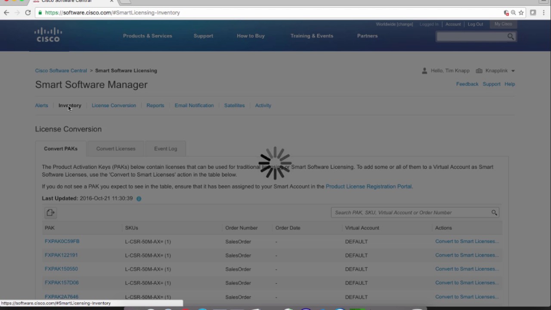Switch to Convert Licenses tab

click(116, 149)
